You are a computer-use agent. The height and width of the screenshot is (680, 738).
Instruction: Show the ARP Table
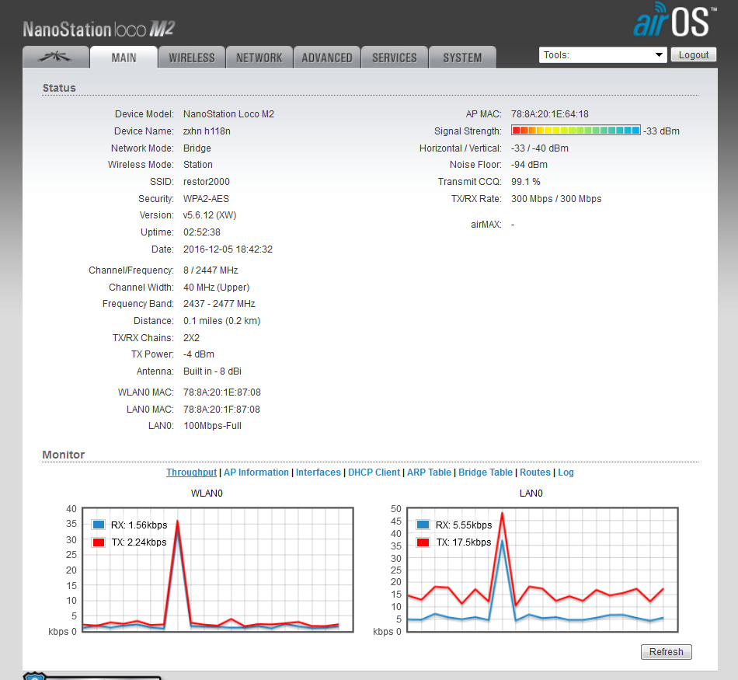point(429,473)
